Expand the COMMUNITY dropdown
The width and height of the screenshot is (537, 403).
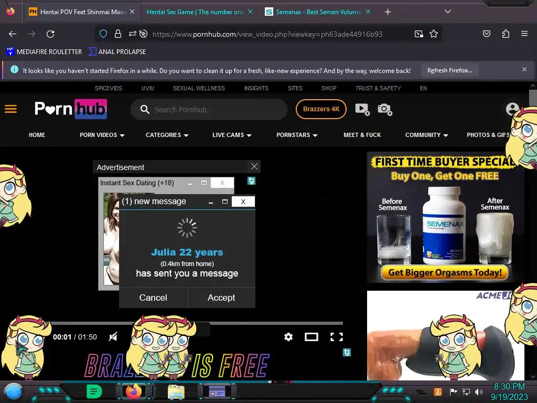tap(427, 135)
